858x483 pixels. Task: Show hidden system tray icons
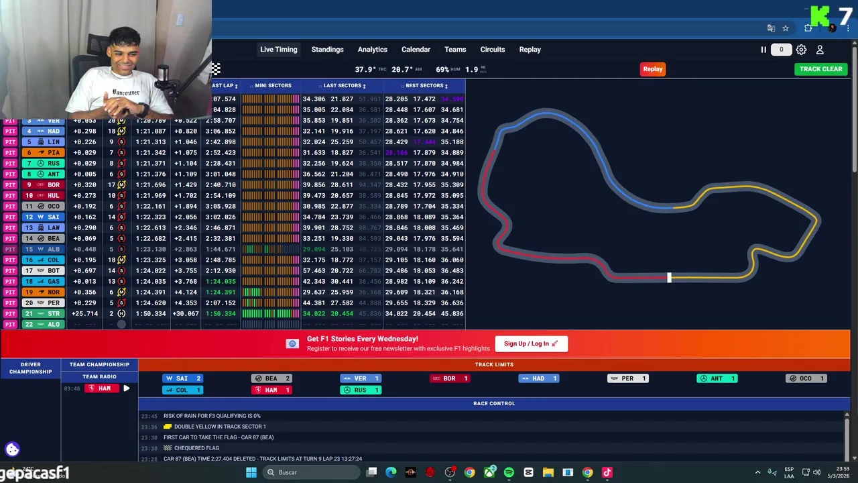[x=757, y=472]
